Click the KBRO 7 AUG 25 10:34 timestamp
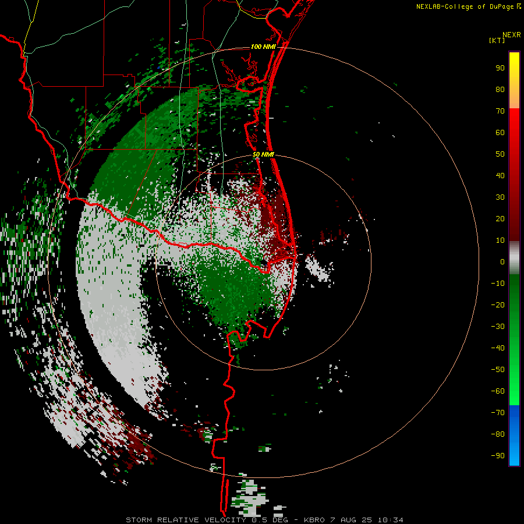 [353, 520]
